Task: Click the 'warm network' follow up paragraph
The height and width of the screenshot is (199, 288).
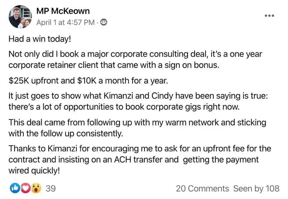Action: coord(137,128)
